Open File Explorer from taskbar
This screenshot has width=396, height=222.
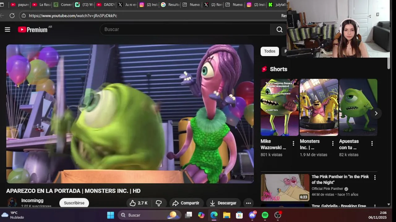[x=227, y=215]
